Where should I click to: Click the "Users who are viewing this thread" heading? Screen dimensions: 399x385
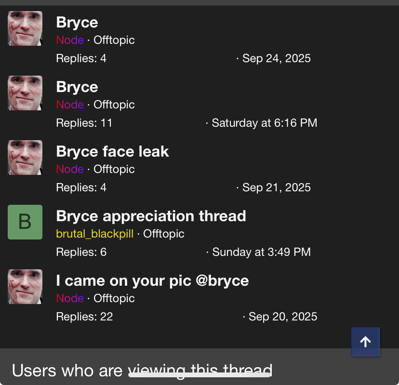pyautogui.click(x=142, y=371)
